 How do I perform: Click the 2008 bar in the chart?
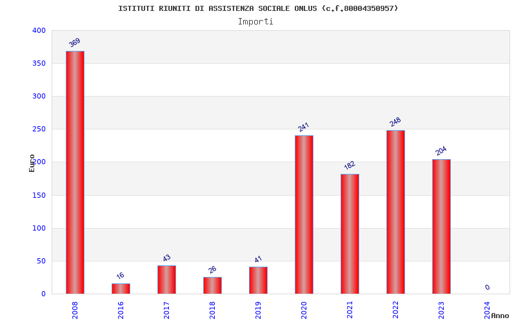[75, 173]
